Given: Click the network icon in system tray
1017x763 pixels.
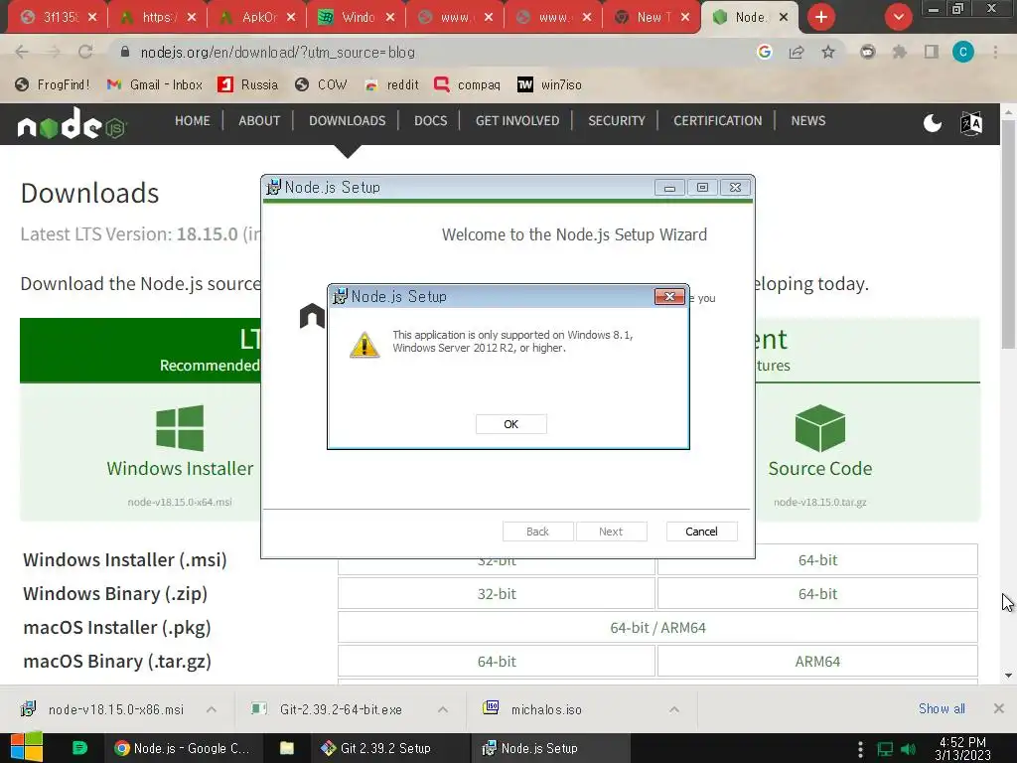Looking at the screenshot, I should pos(885,749).
